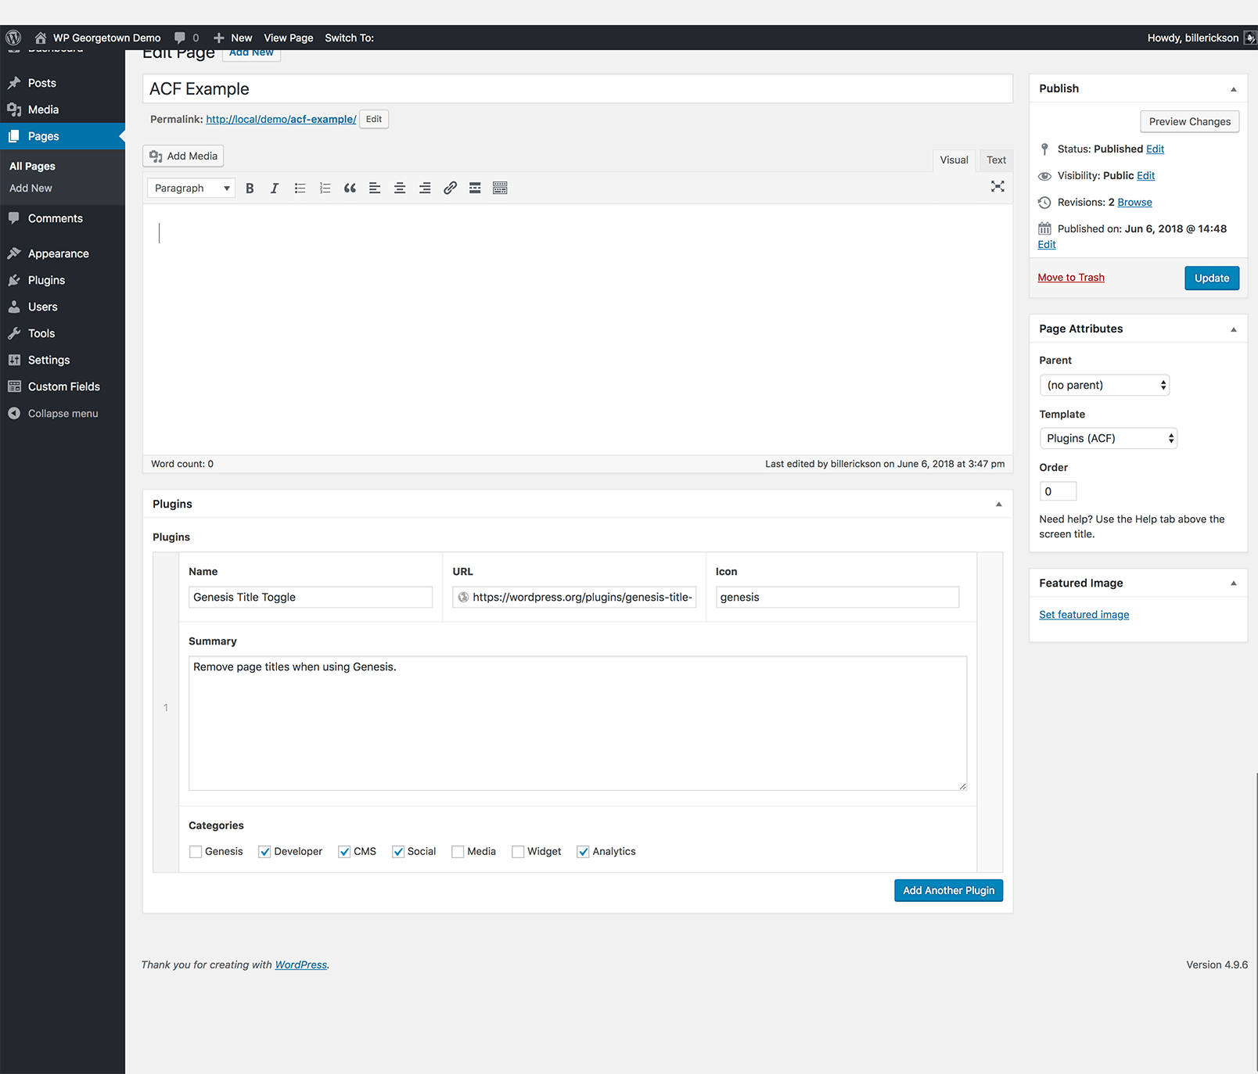This screenshot has height=1074, width=1258.
Task: Align text center
Action: point(400,188)
